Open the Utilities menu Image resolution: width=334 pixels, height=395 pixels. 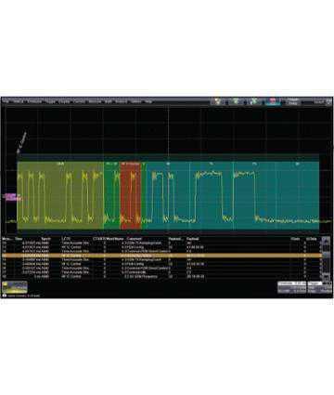tap(135, 101)
